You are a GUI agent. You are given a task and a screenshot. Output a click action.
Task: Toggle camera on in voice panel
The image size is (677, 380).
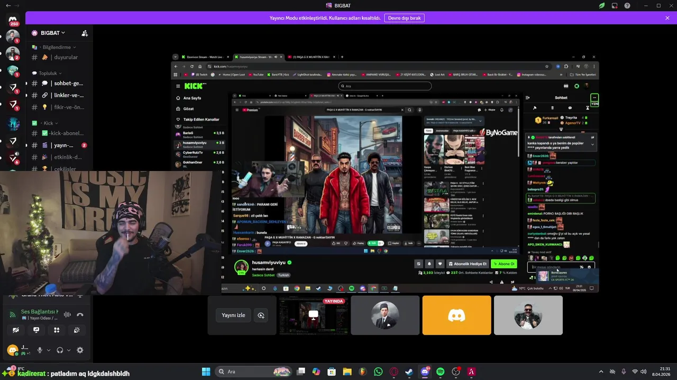click(x=16, y=330)
